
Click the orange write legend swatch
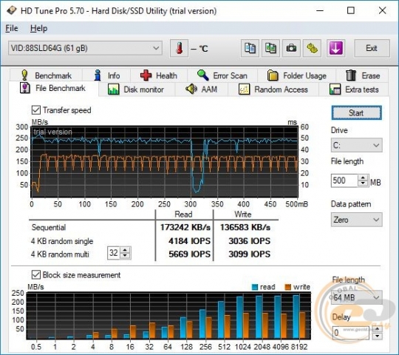(x=288, y=287)
